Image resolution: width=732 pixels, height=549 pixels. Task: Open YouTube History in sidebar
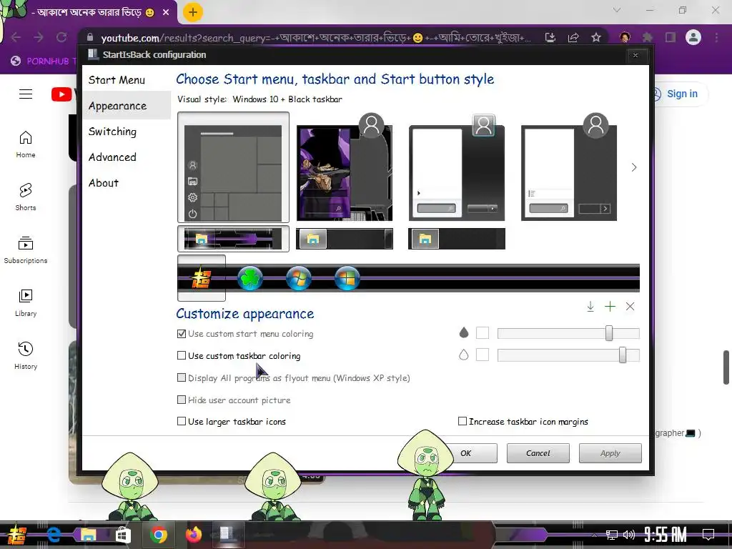[x=26, y=356]
